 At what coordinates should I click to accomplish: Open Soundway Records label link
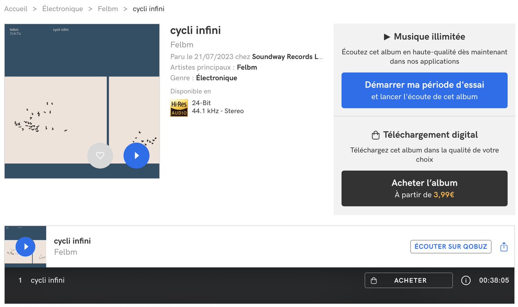click(287, 57)
